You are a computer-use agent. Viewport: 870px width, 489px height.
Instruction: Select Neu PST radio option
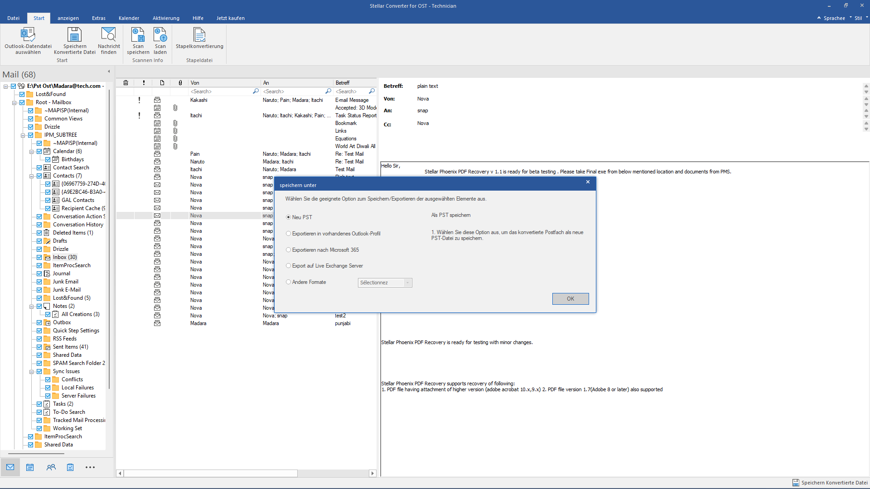point(288,217)
